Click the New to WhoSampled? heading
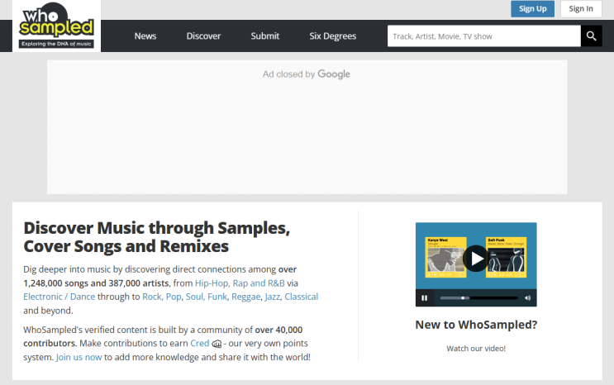 (476, 325)
